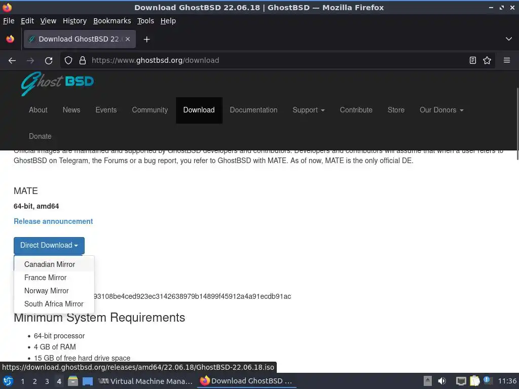This screenshot has width=519, height=389.
Task: Navigate to Events page
Action: [106, 110]
